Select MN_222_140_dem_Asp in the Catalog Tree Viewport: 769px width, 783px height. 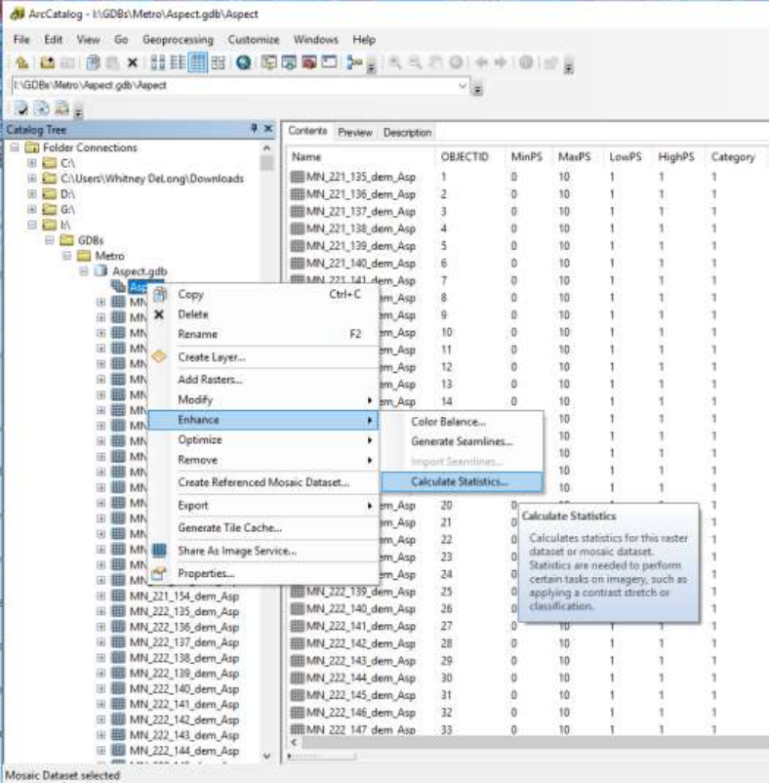point(184,689)
